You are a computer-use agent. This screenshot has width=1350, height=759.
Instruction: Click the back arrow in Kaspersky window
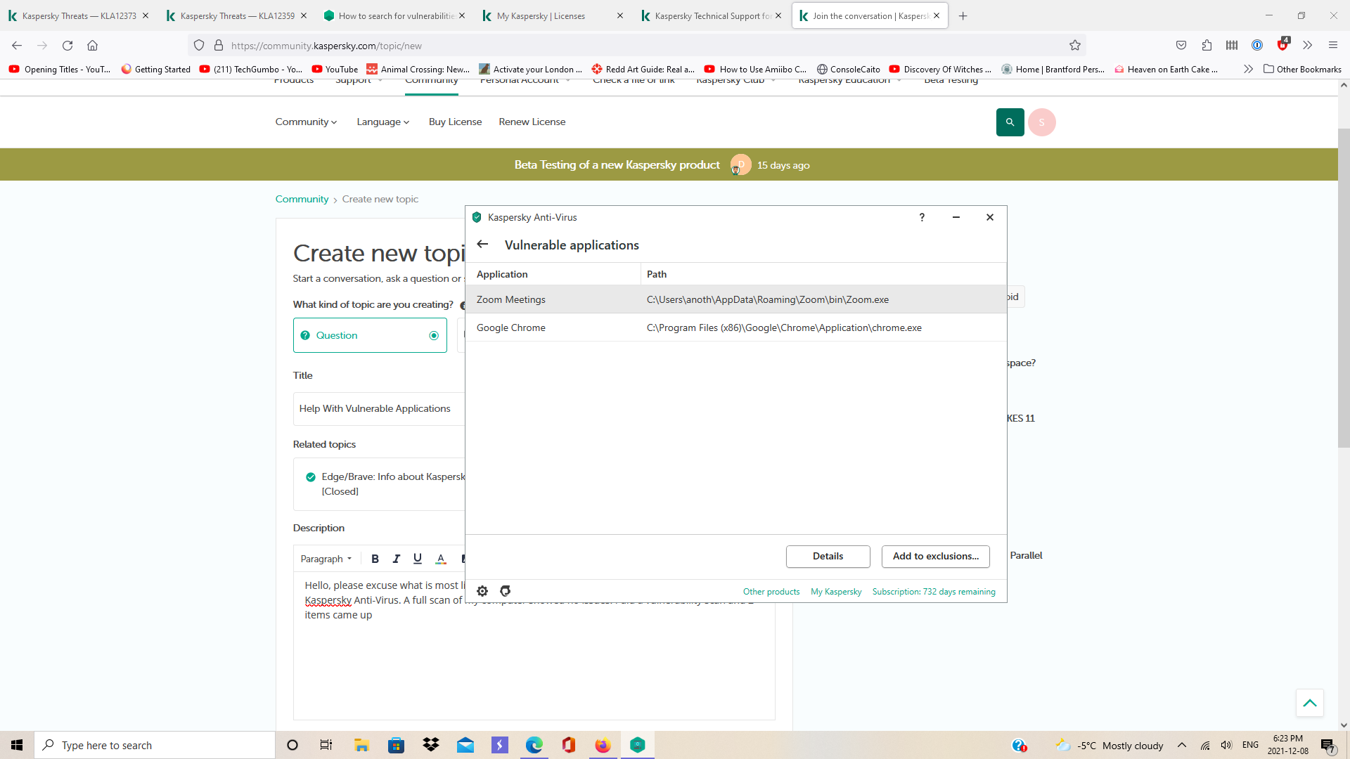point(482,245)
